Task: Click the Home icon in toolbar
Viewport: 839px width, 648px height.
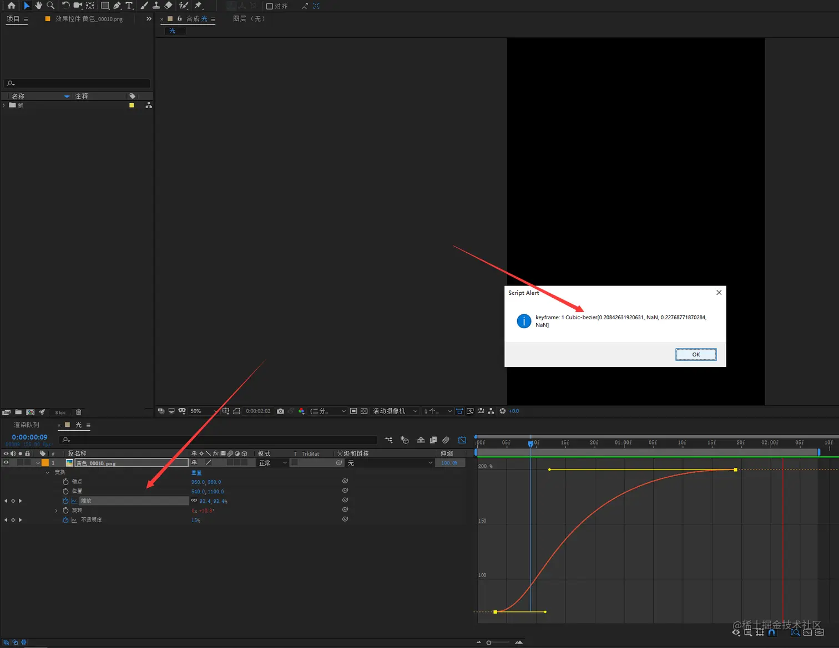Action: pyautogui.click(x=11, y=6)
